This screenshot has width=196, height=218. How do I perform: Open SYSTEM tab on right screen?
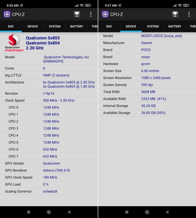153,26
